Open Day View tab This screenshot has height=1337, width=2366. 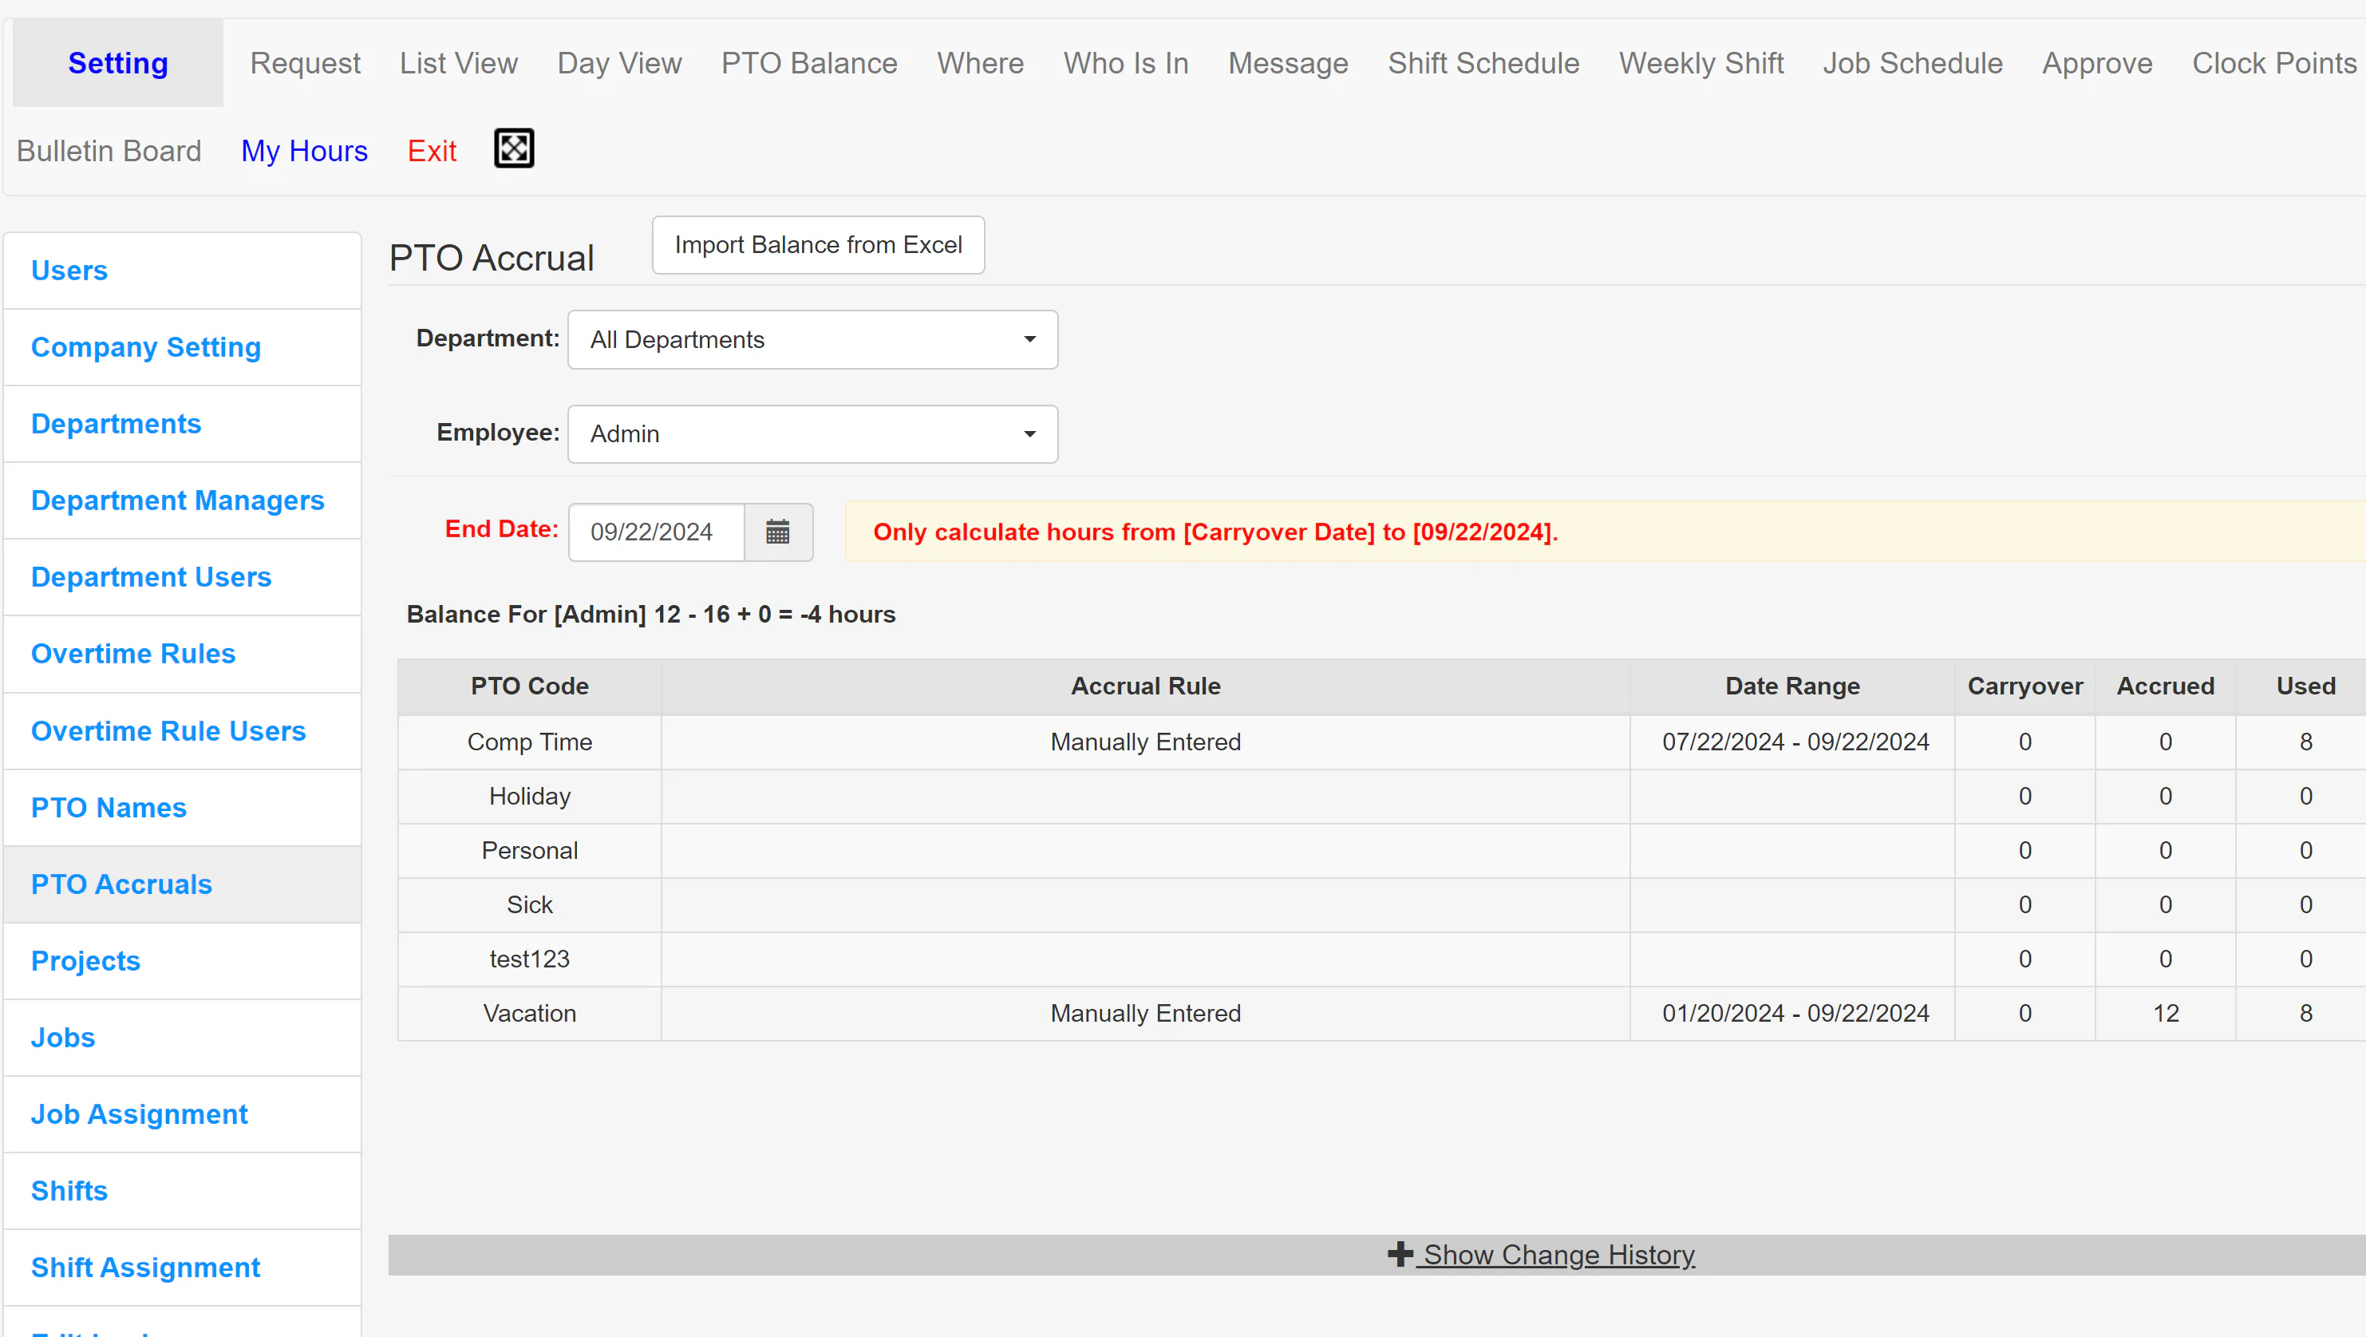pyautogui.click(x=619, y=62)
